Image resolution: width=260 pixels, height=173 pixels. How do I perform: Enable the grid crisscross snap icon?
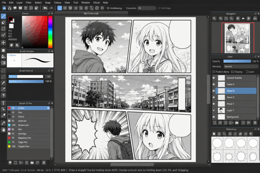click(x=70, y=8)
